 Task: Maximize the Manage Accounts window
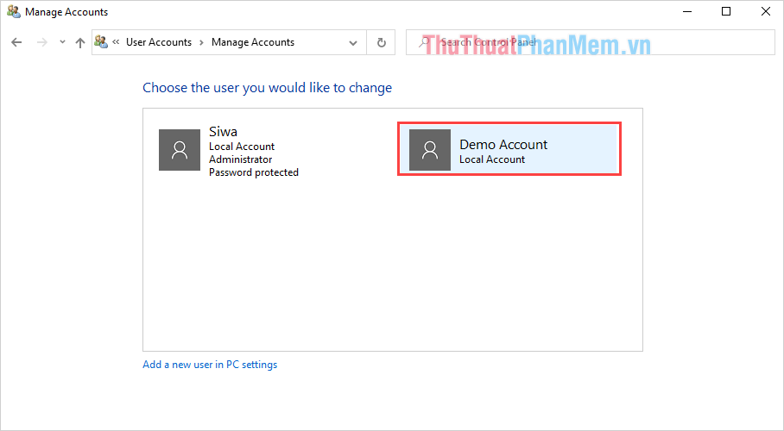(726, 11)
